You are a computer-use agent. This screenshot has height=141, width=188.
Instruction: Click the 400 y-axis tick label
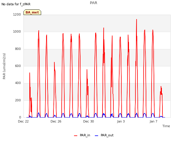pyautogui.click(x=18, y=83)
